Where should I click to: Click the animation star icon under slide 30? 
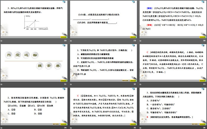point(140,41)
